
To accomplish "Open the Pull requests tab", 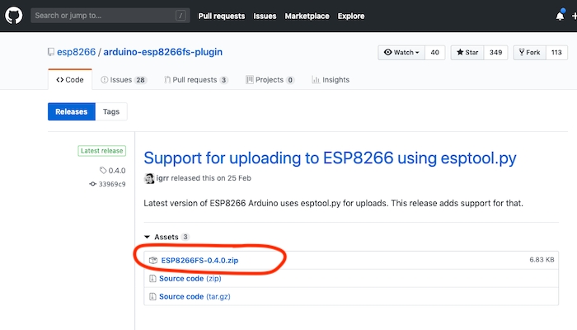I will click(x=196, y=80).
